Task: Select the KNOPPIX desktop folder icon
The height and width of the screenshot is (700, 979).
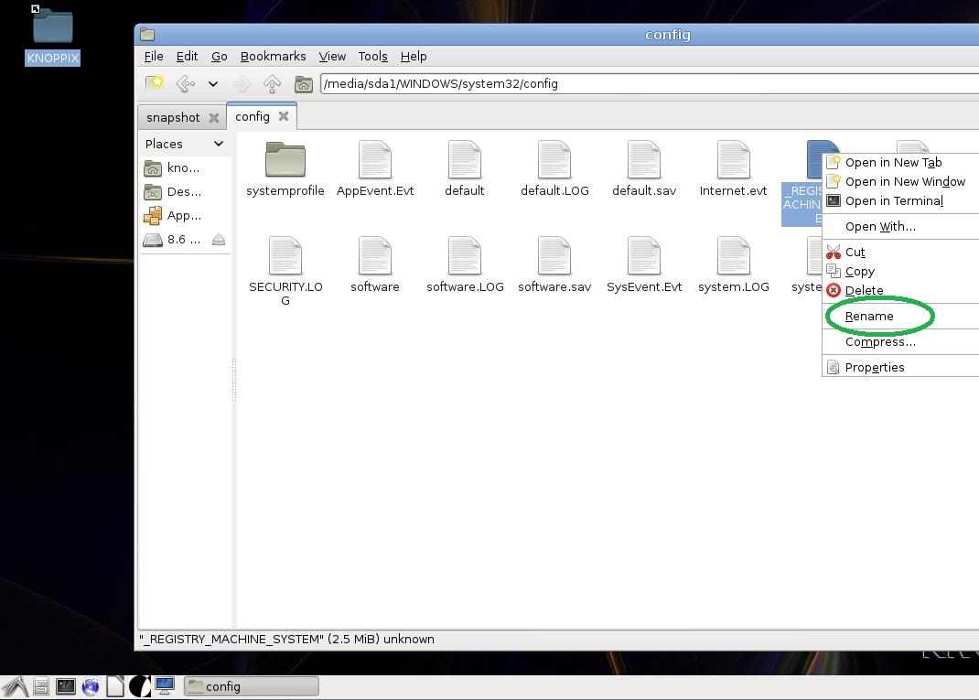Action: [x=52, y=35]
